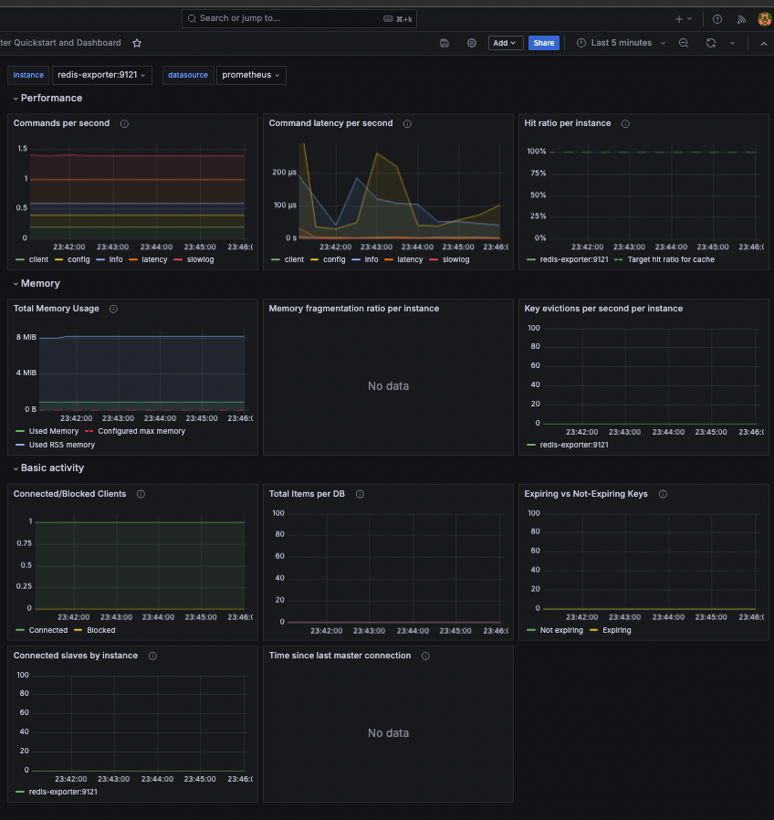This screenshot has height=820, width=774.
Task: Show info for Commands per second panel
Action: click(x=124, y=124)
